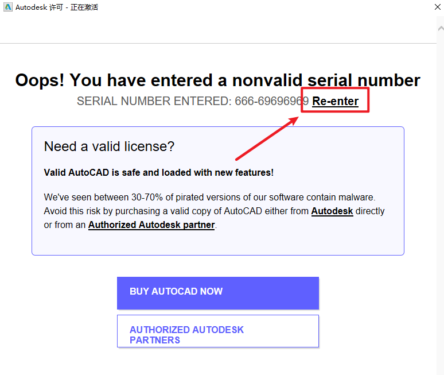Click the 'SERIAL NUMBER ENTERED:' label
444x375 pixels.
[x=152, y=102]
